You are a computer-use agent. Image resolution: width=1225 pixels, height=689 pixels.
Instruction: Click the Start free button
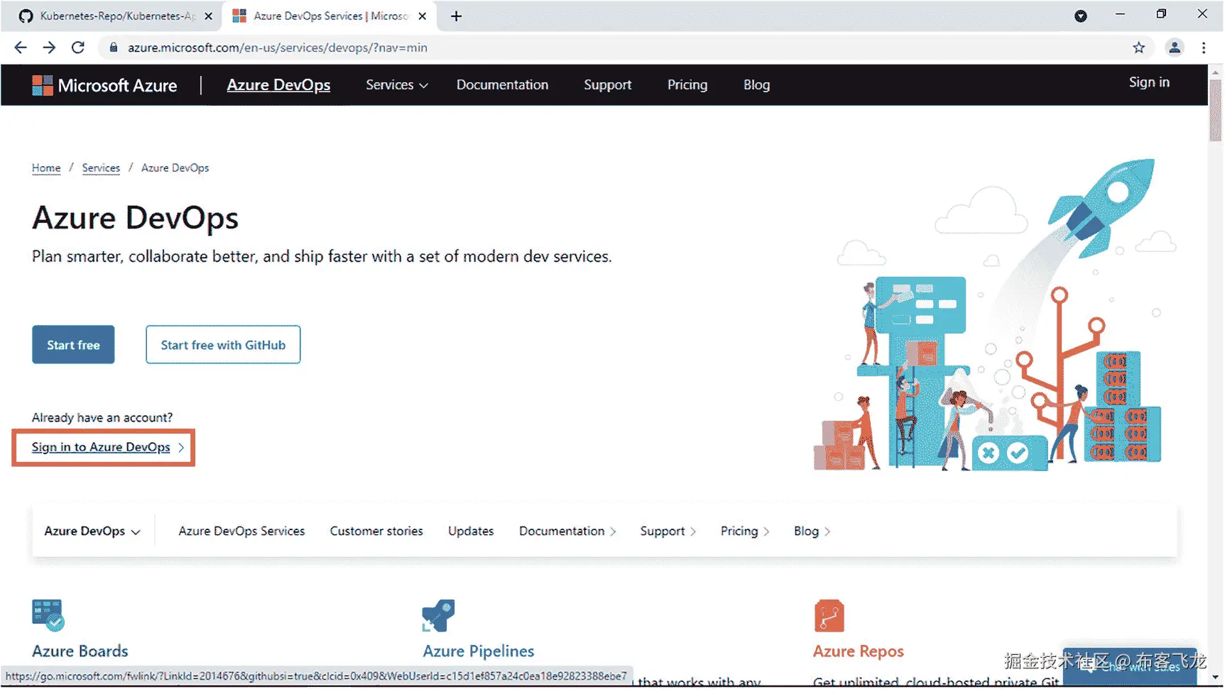click(x=73, y=345)
